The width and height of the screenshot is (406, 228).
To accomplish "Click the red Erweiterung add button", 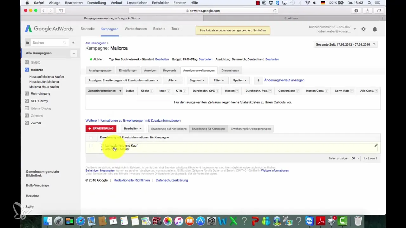I will pyautogui.click(x=101, y=129).
